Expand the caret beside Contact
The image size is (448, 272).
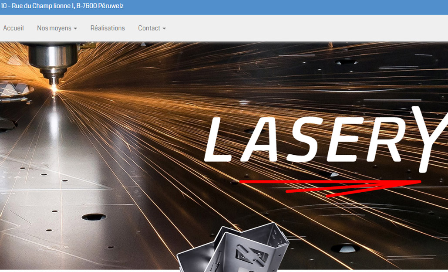[x=164, y=29]
